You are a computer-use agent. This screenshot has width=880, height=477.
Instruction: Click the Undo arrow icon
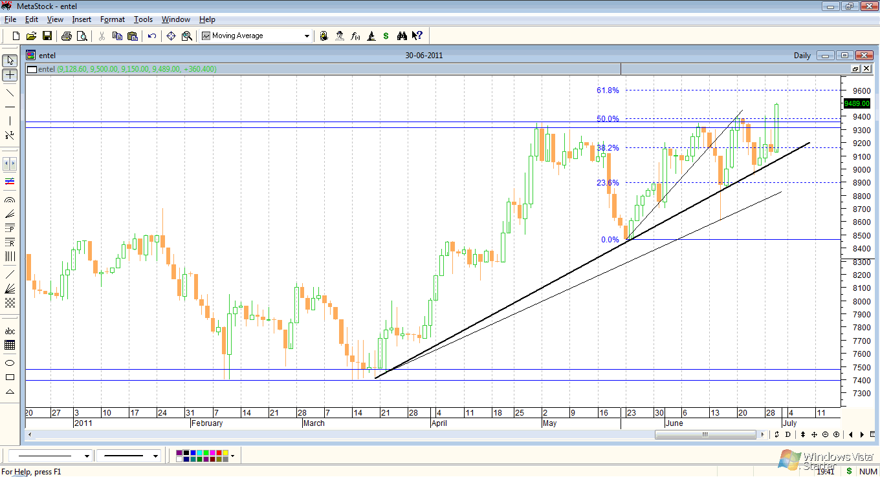point(151,36)
